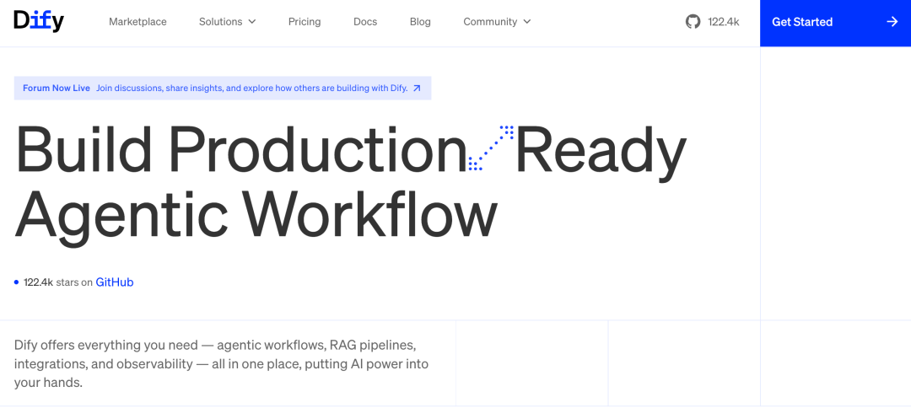Open the Blog nav link

point(420,22)
